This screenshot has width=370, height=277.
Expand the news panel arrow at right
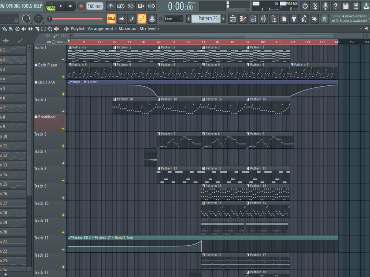(369, 18)
